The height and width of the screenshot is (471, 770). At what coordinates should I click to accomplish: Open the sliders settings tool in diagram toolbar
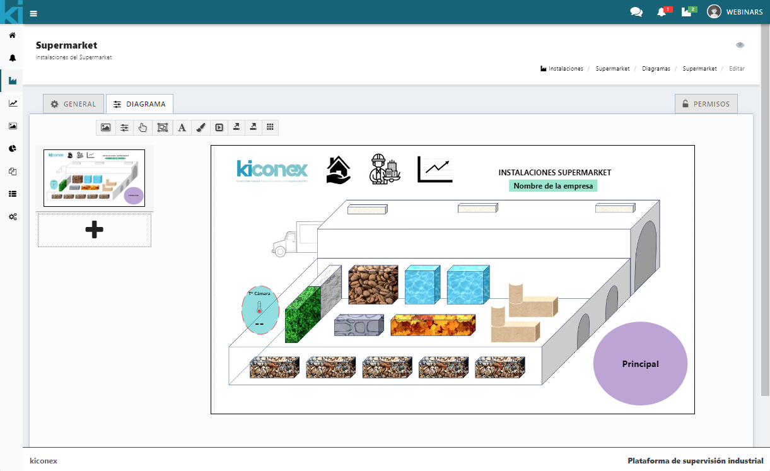coord(124,127)
